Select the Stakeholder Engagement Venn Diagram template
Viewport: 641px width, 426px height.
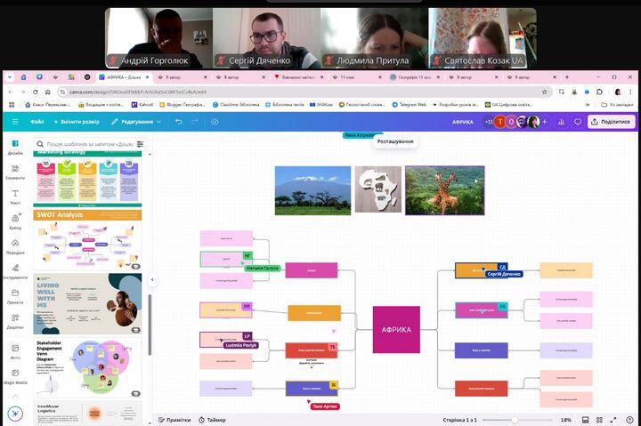(87, 367)
